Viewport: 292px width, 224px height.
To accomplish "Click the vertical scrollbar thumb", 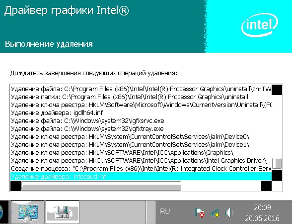I will tap(277, 163).
